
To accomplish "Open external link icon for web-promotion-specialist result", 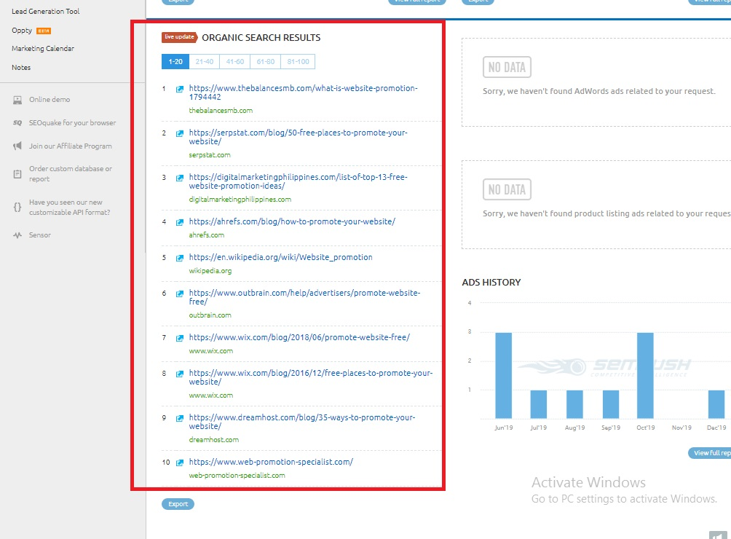I will (180, 463).
